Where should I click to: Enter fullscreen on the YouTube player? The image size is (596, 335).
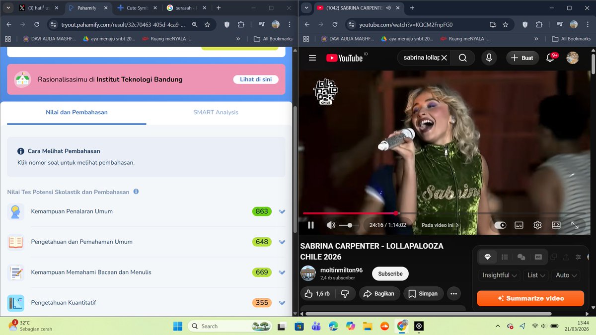click(x=575, y=225)
